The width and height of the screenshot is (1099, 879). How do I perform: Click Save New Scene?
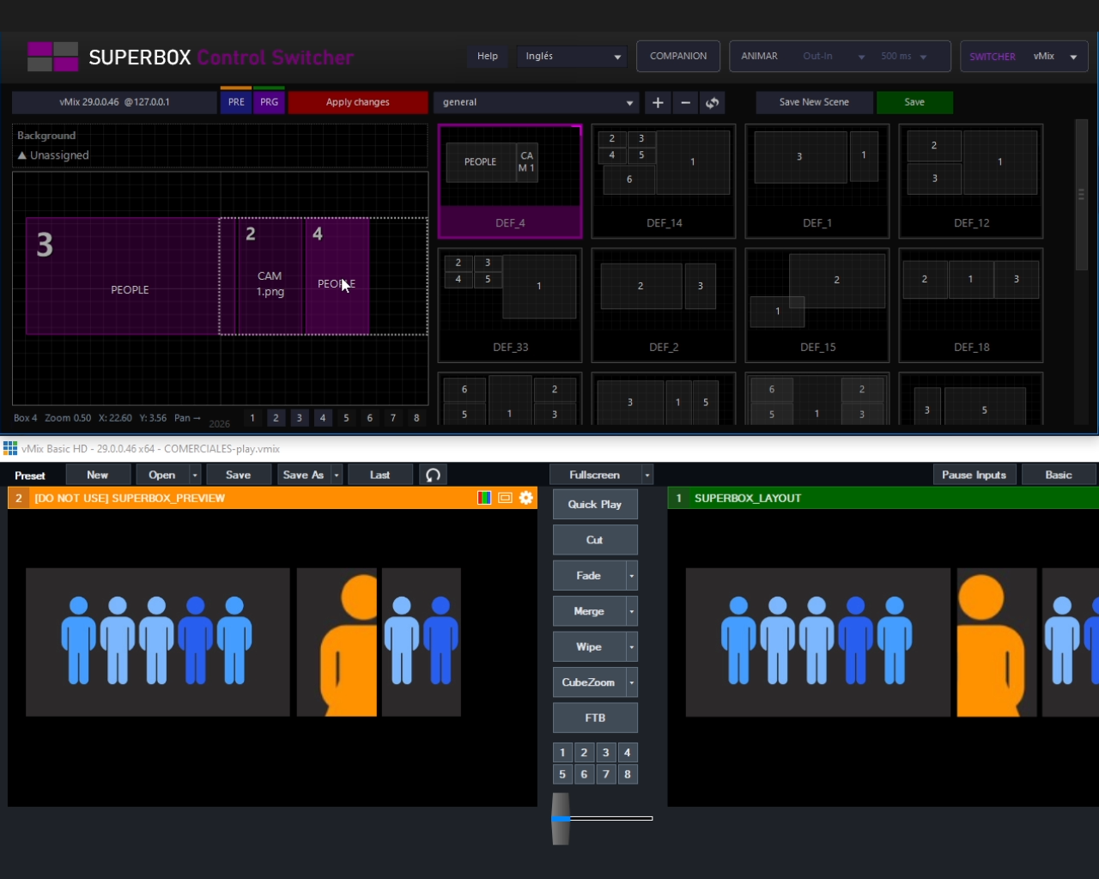click(x=814, y=102)
